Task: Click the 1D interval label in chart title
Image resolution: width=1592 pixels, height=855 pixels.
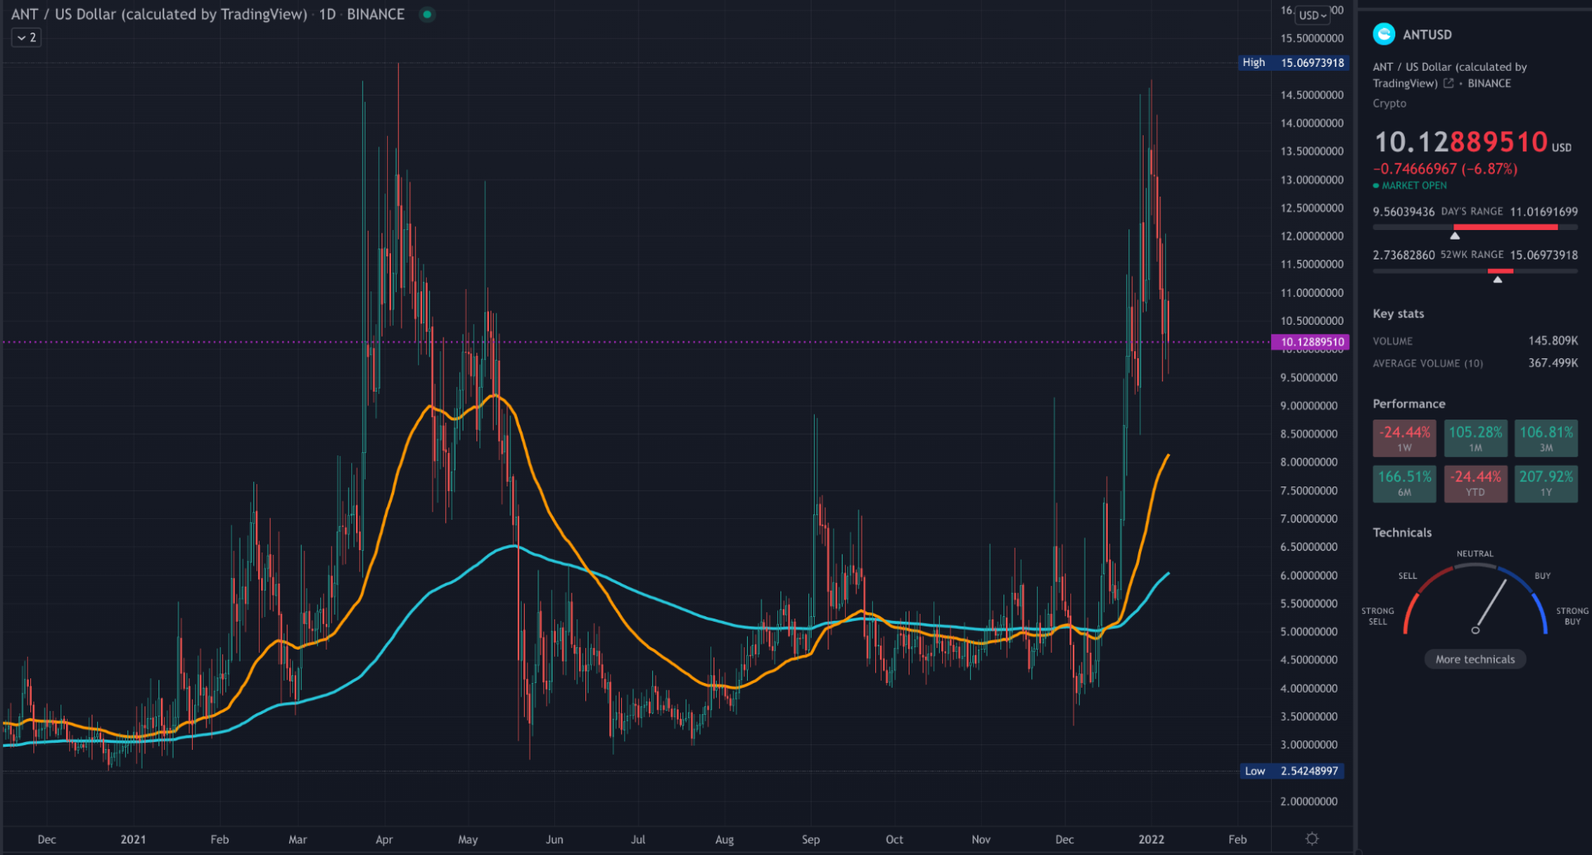Action: (327, 14)
